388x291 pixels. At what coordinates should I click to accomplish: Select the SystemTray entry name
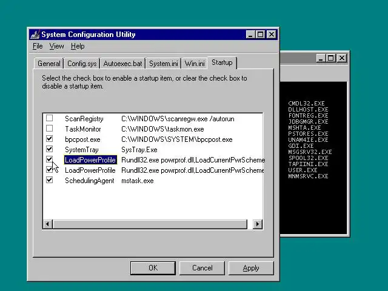coord(82,150)
